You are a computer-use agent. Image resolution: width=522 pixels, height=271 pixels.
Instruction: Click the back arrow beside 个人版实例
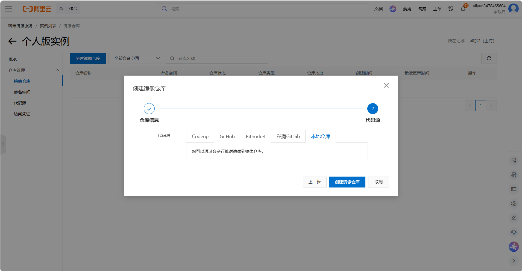12,41
